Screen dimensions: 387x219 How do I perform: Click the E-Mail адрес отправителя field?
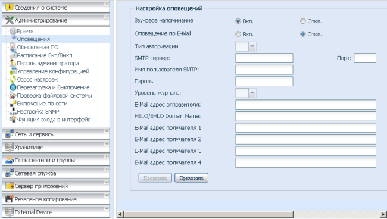point(305,105)
